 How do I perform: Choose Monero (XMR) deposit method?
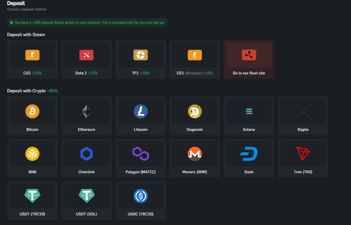195,158
